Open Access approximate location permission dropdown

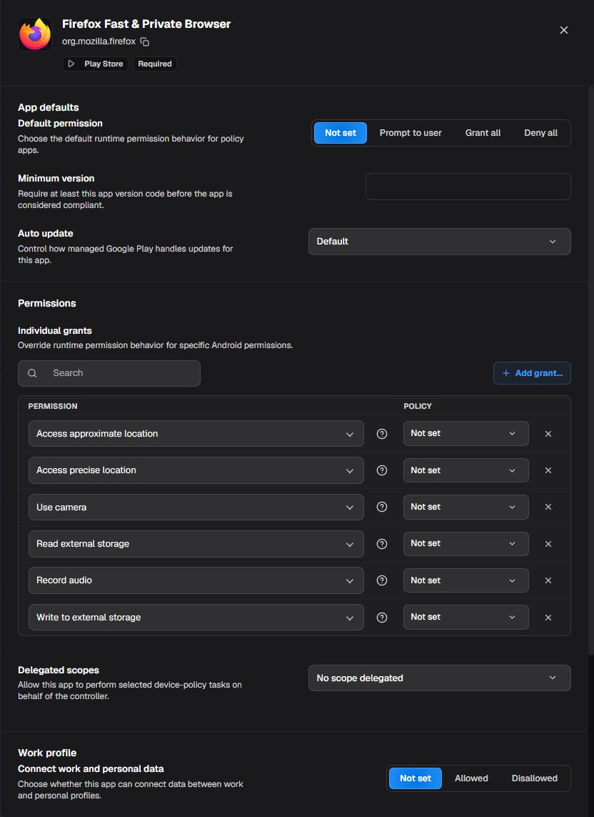[x=196, y=433]
